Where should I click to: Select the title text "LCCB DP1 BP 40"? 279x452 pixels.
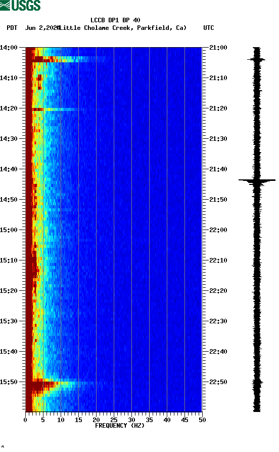point(115,20)
